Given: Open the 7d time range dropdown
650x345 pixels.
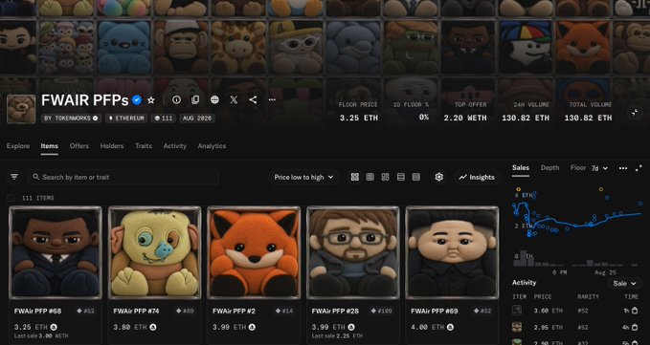Looking at the screenshot, I should [x=599, y=168].
